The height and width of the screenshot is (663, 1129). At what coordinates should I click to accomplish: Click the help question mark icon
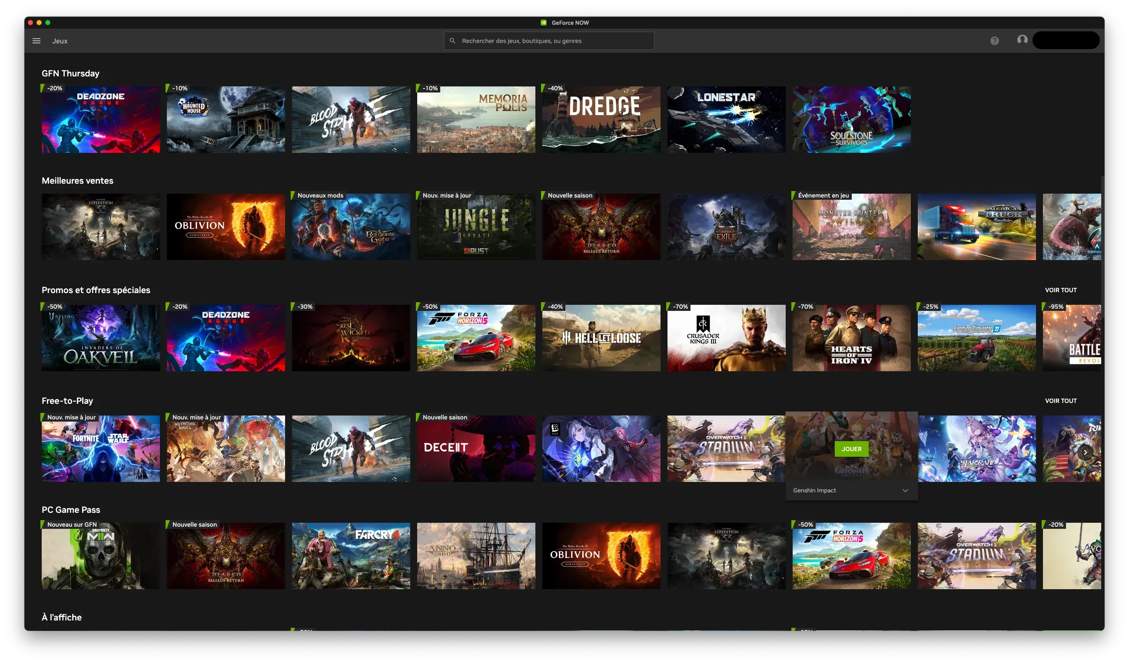click(x=995, y=40)
